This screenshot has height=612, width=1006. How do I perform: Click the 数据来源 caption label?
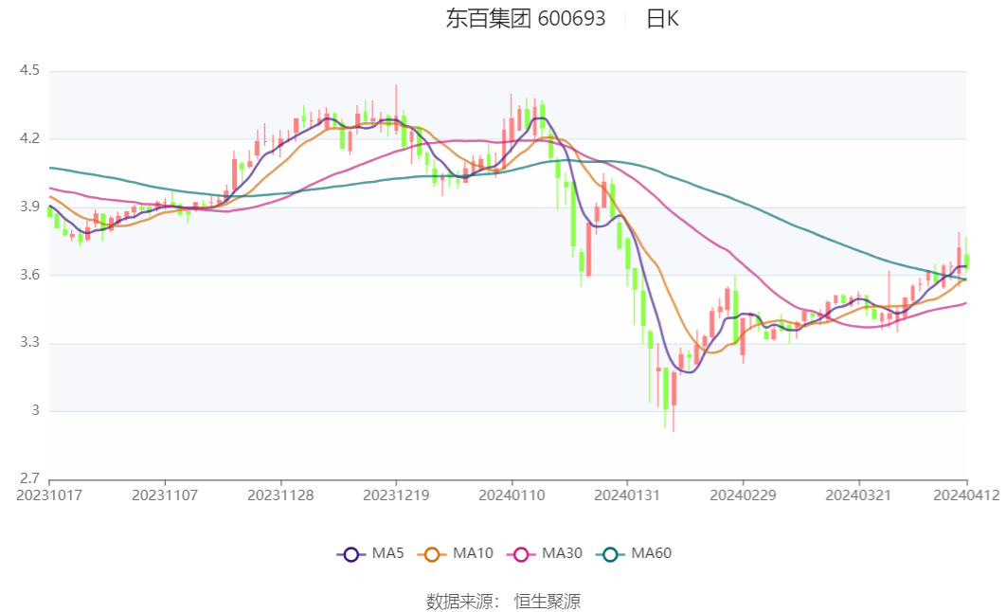coord(457,601)
